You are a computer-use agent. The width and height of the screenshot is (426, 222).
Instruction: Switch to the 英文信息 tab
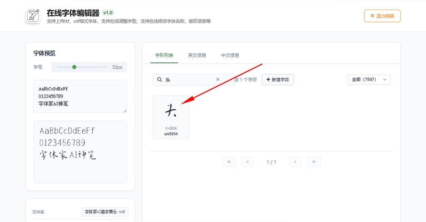(x=197, y=55)
